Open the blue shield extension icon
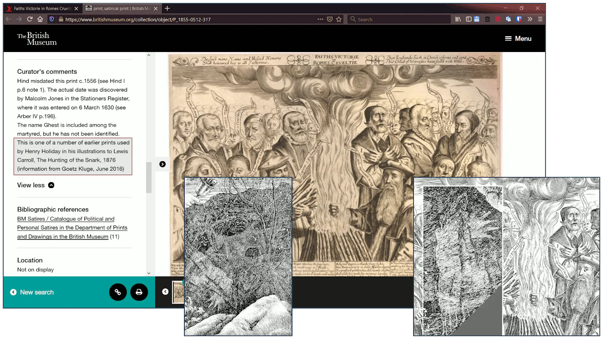Screen dimensions: 603x339 click(519, 19)
